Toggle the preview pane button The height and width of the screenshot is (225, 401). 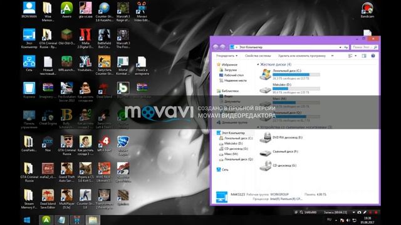click(x=364, y=56)
